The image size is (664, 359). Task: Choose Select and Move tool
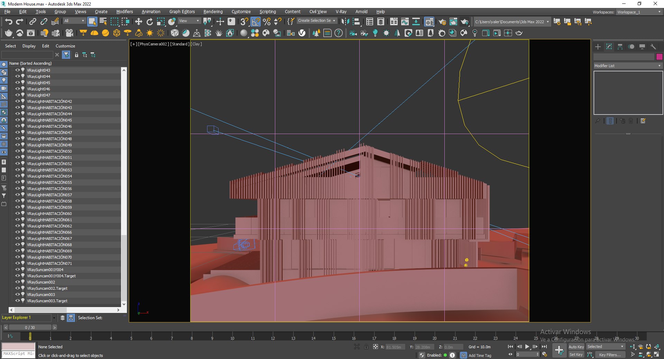[x=138, y=21]
